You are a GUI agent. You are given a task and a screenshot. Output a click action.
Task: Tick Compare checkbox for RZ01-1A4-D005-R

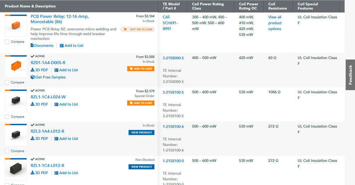7,82
